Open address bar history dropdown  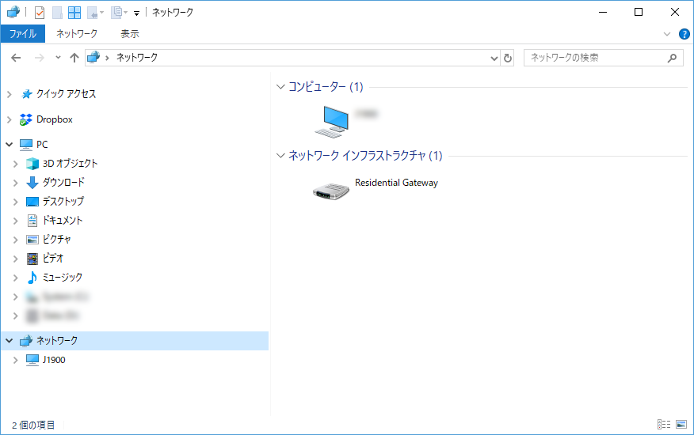point(494,58)
